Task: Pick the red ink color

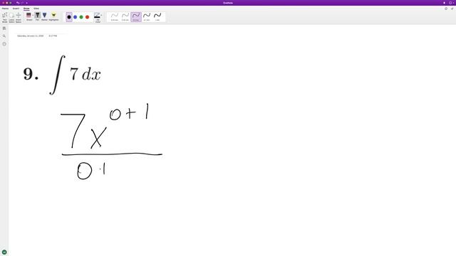Action: pos(87,17)
